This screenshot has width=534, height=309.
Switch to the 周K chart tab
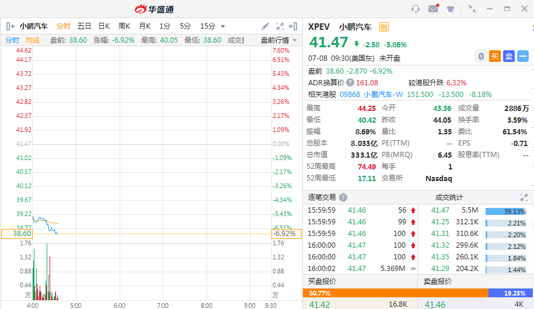[124, 26]
